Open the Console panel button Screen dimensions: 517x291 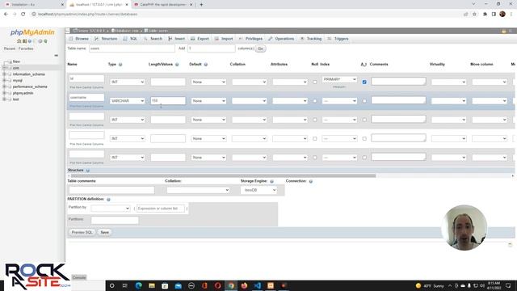click(79, 277)
